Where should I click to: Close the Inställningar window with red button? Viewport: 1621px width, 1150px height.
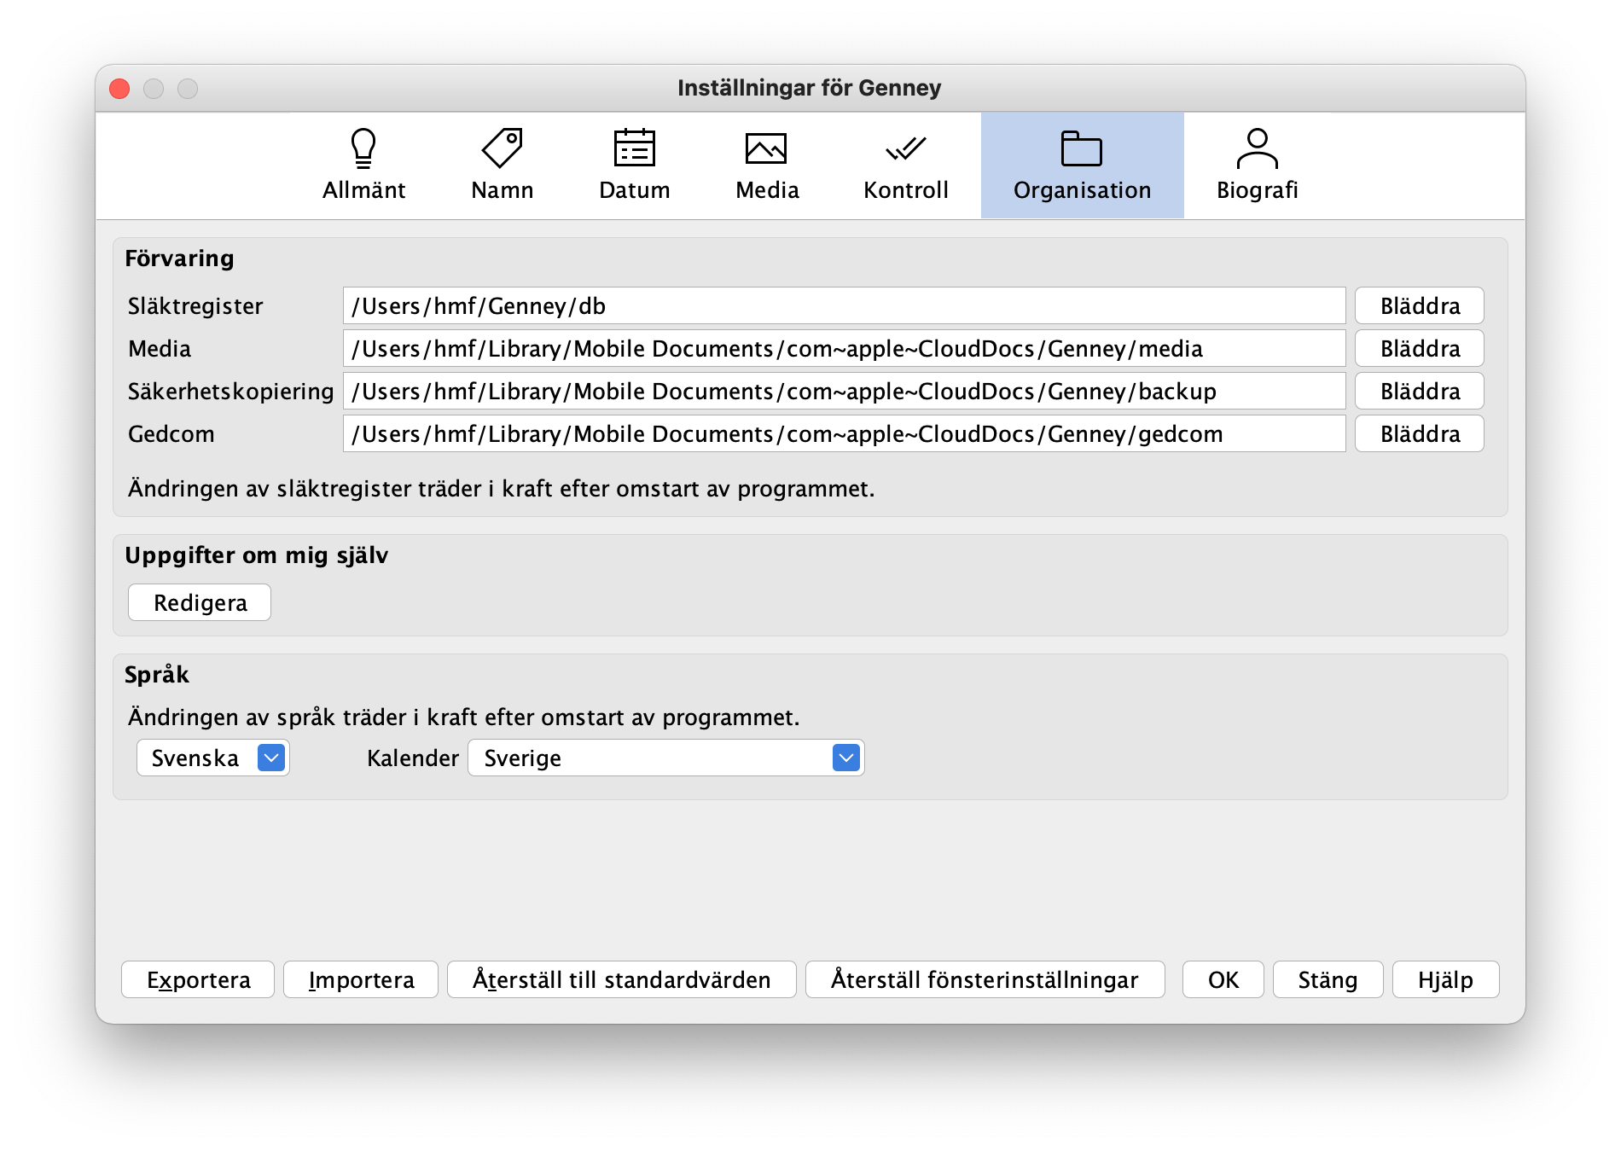click(x=120, y=89)
